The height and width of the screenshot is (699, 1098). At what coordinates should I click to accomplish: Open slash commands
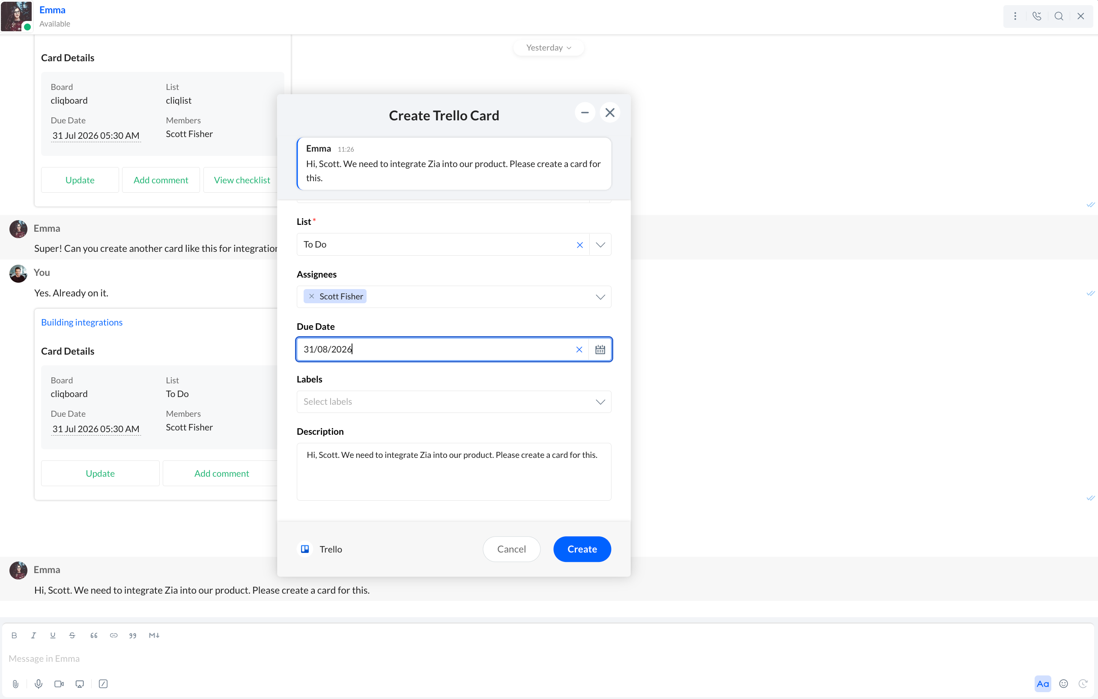click(x=103, y=684)
